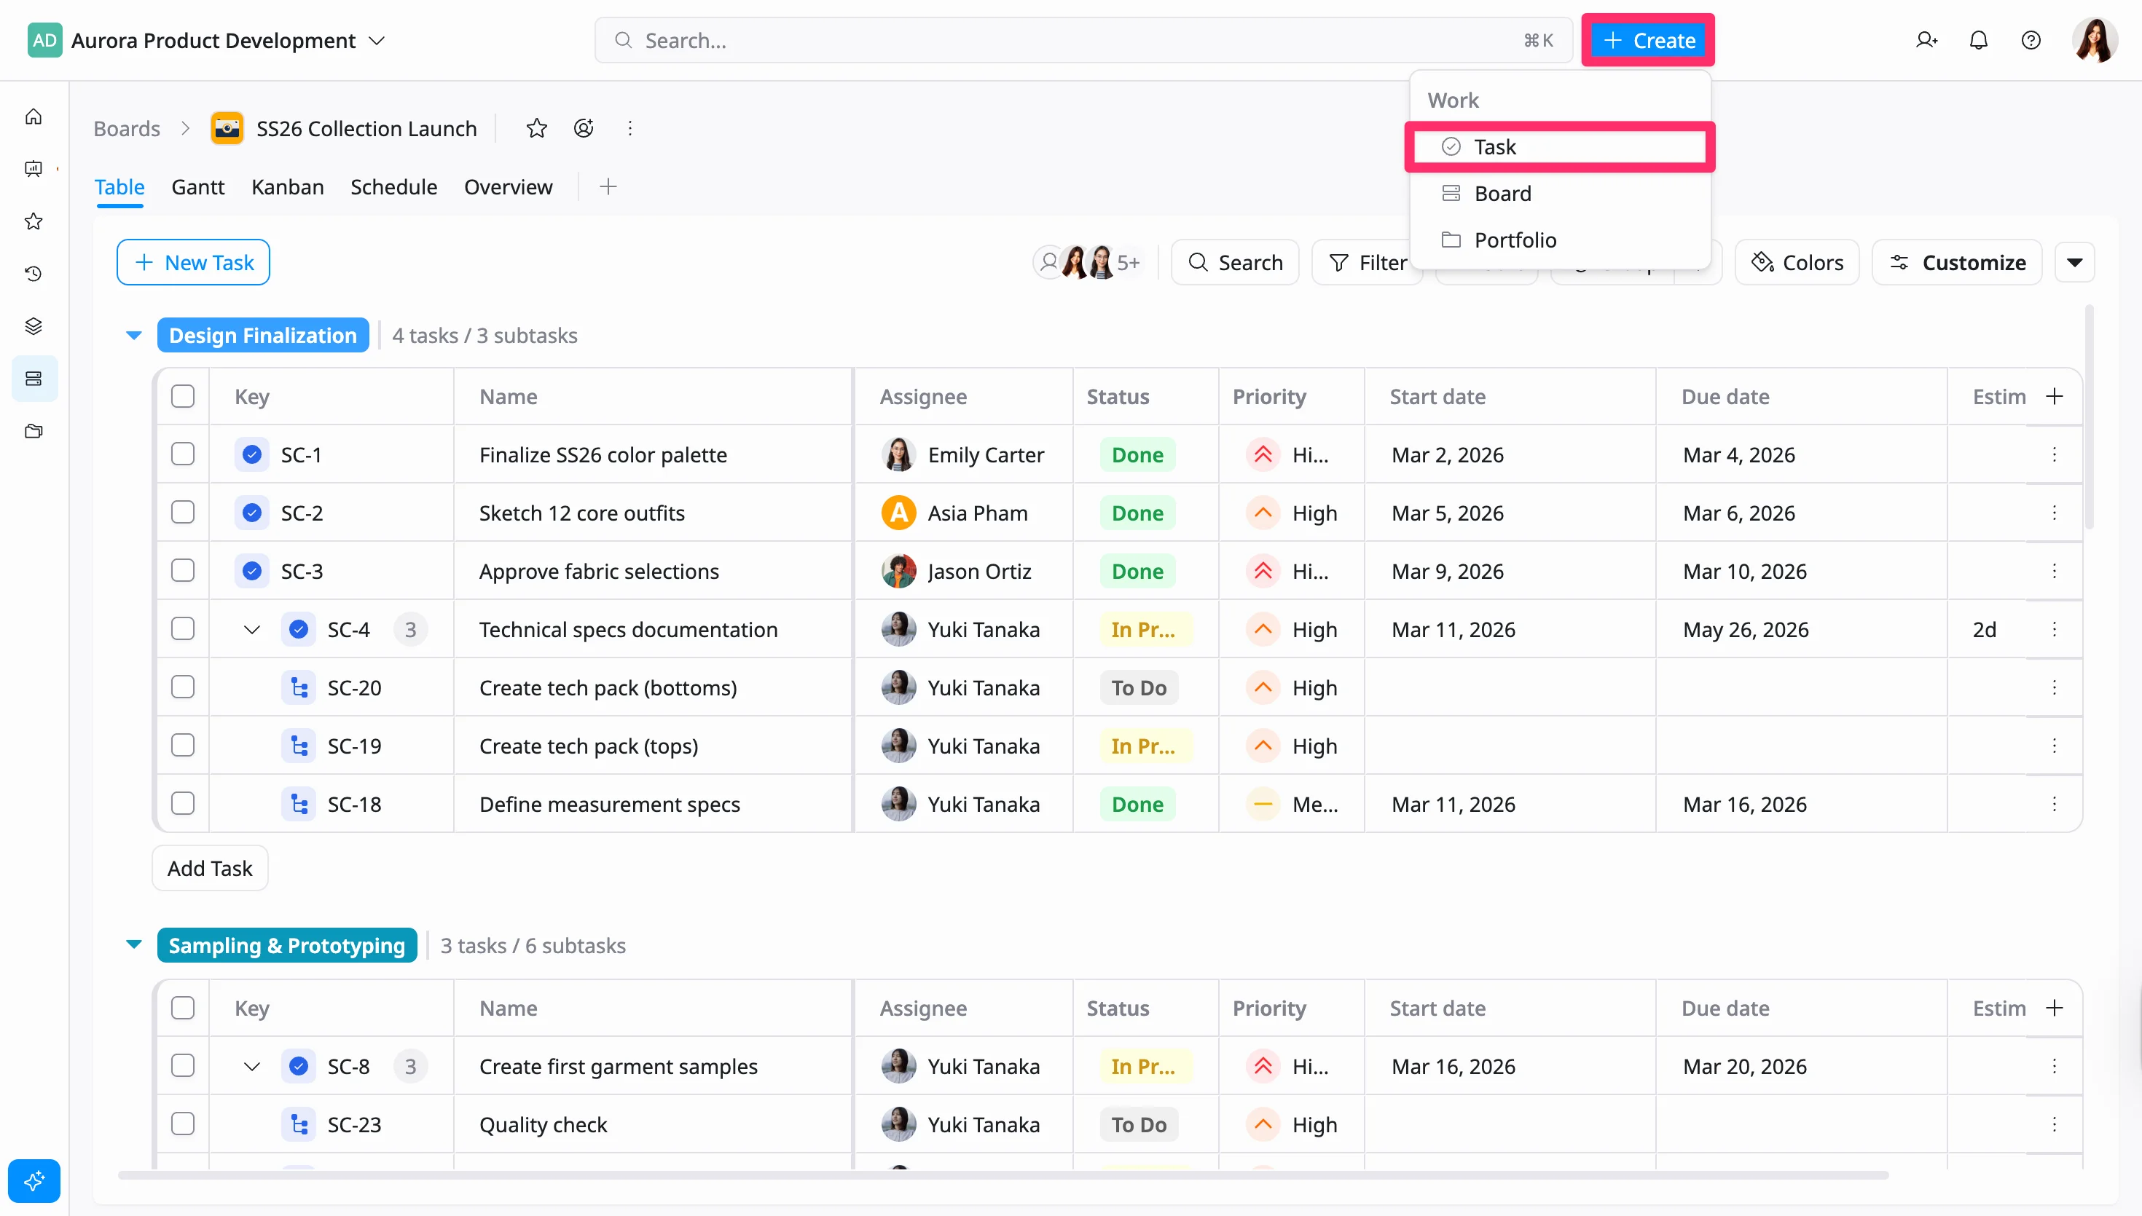Switch to the Gantt tab

198,186
